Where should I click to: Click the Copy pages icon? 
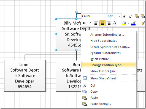85,92
